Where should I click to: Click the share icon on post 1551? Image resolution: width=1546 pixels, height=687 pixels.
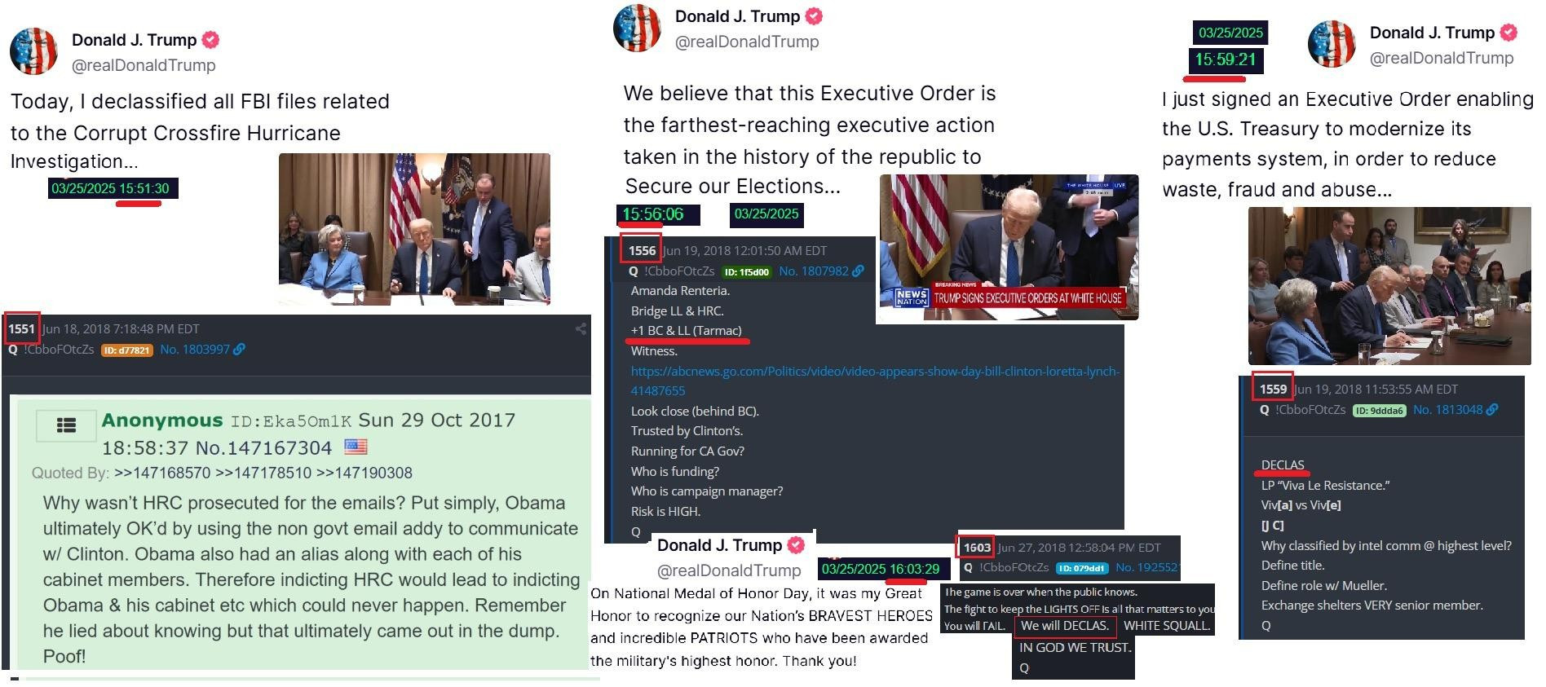point(581,328)
